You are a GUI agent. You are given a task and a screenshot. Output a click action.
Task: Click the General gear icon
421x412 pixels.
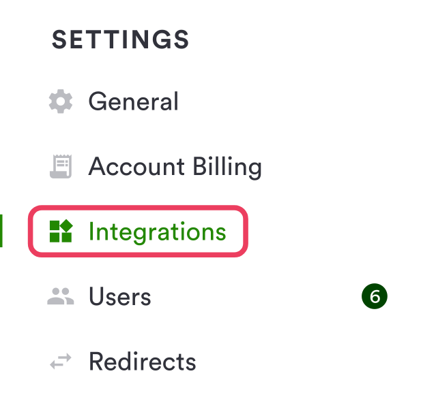click(60, 102)
